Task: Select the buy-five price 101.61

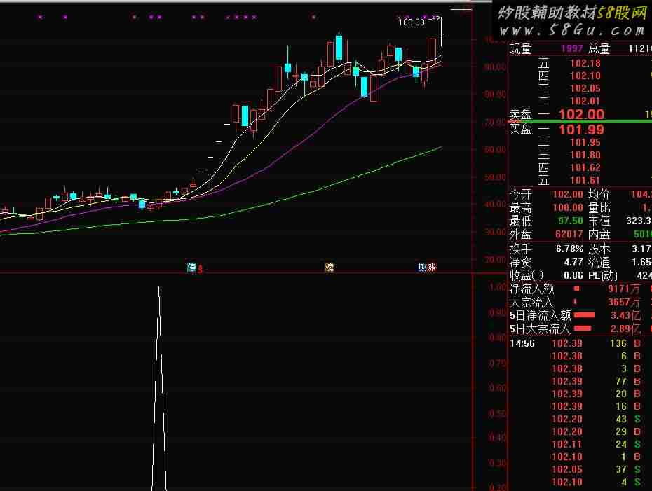Action: pyautogui.click(x=585, y=180)
